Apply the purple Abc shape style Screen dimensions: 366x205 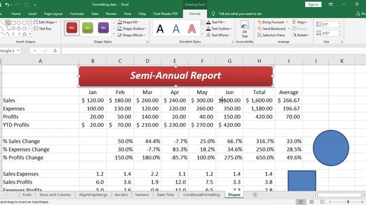(x=104, y=28)
